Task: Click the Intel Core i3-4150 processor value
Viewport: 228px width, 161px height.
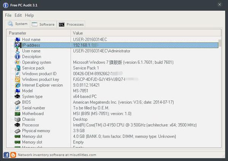Action: [135, 125]
